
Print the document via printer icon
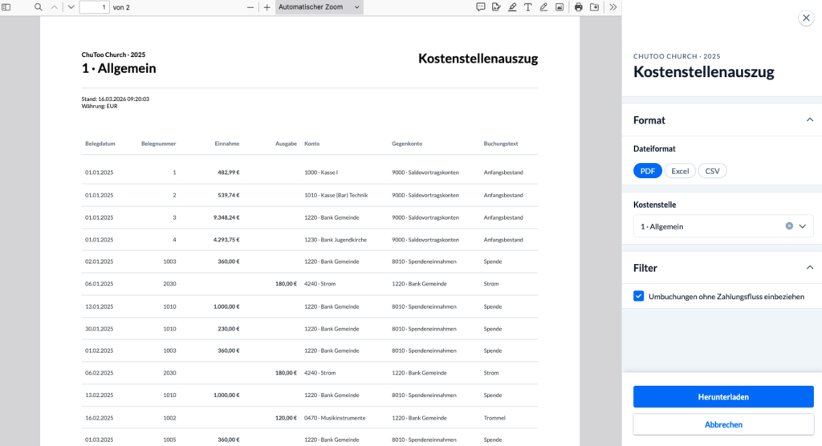click(x=578, y=7)
